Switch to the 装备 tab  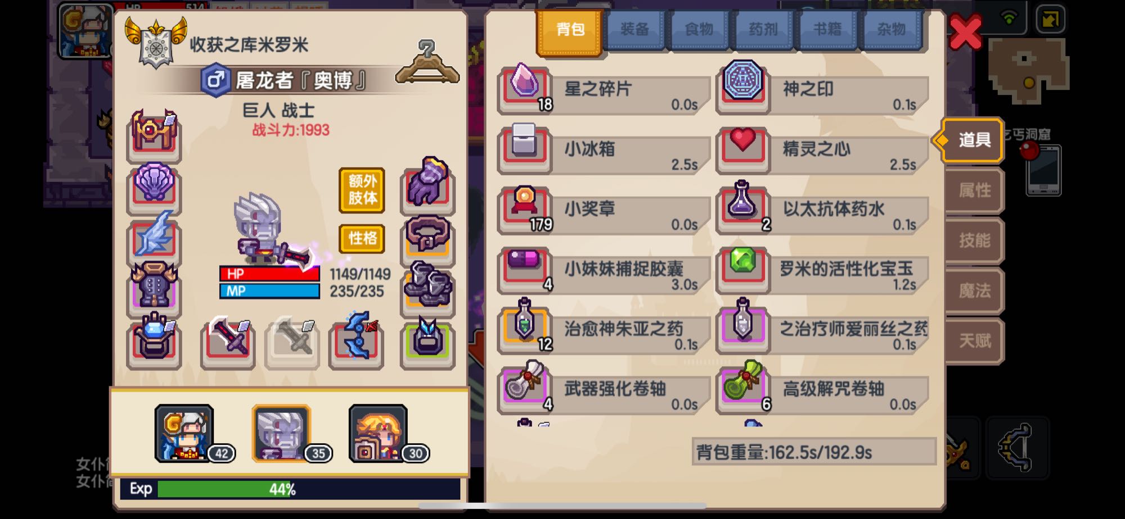pos(634,29)
